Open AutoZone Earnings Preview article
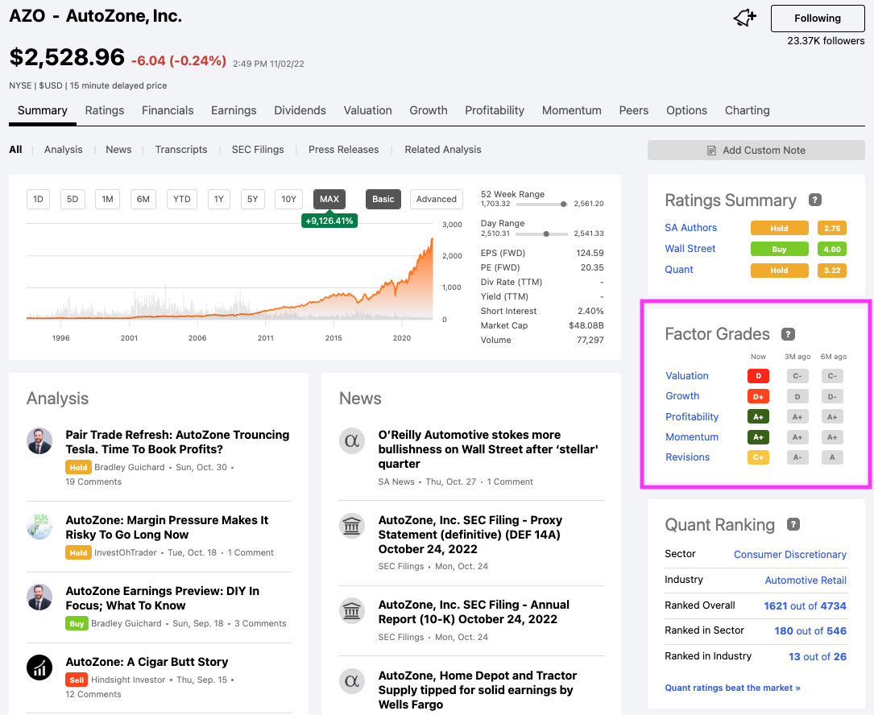 (162, 598)
